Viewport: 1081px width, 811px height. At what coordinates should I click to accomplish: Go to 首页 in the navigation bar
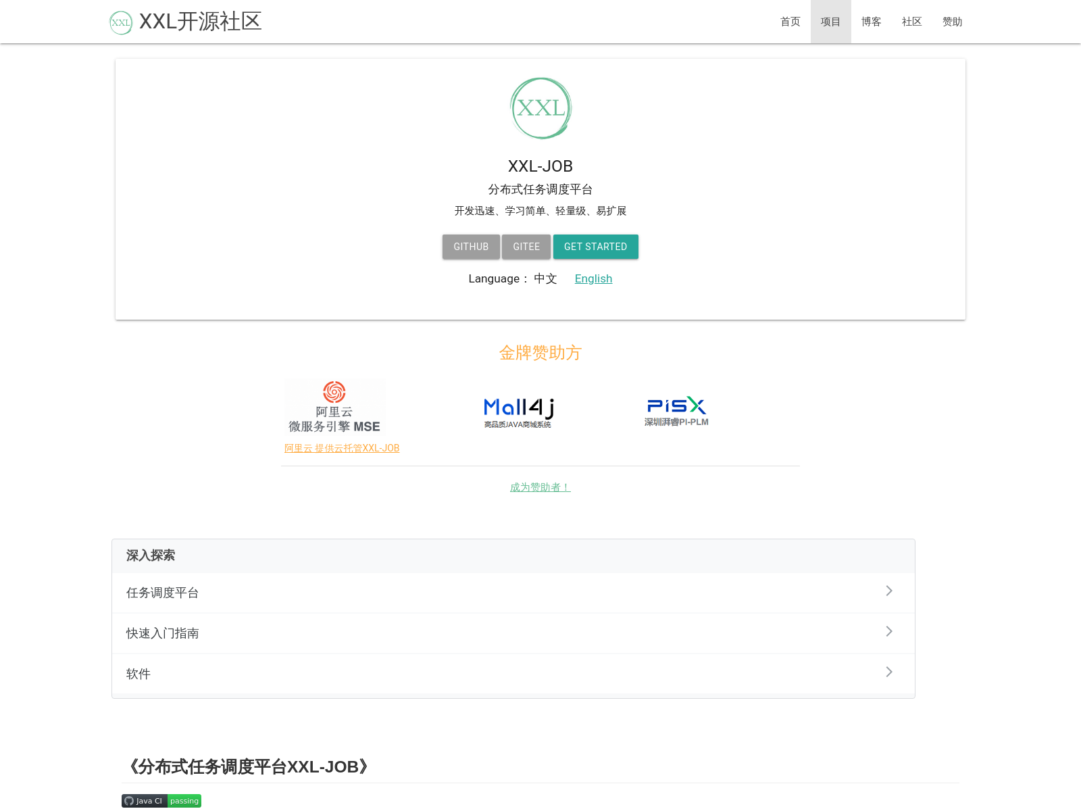coord(790,22)
